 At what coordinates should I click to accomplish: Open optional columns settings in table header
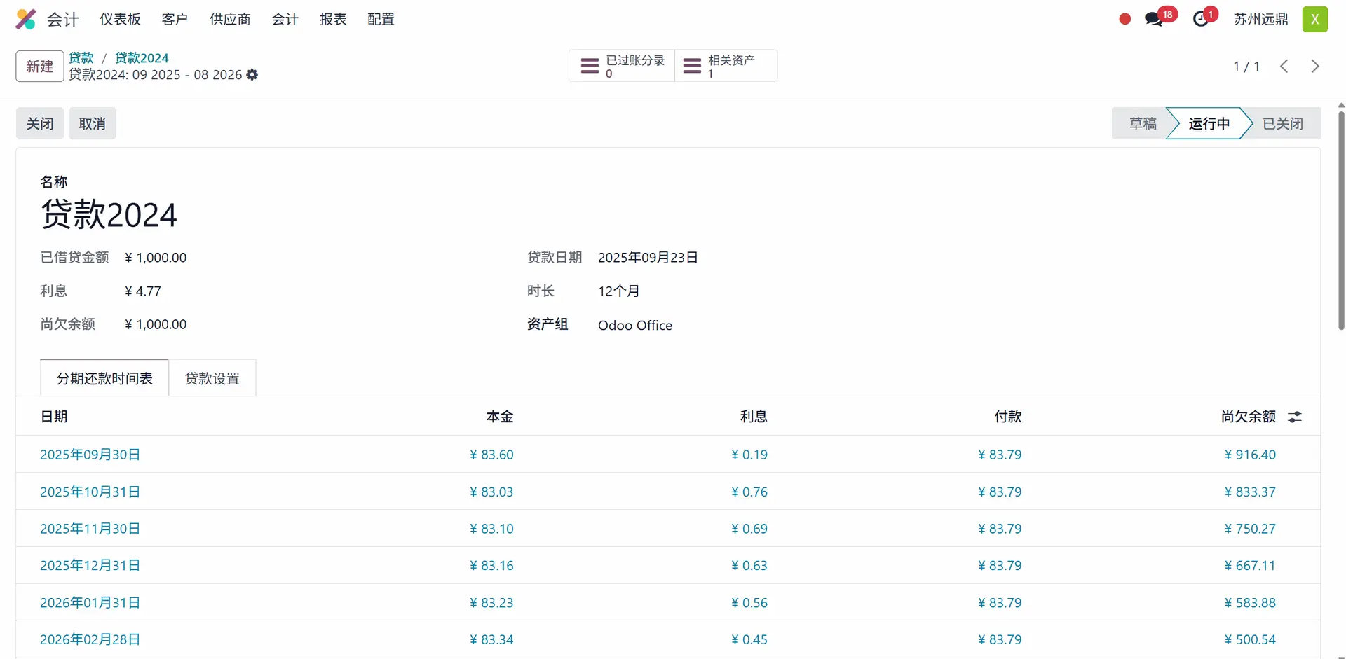pos(1295,417)
